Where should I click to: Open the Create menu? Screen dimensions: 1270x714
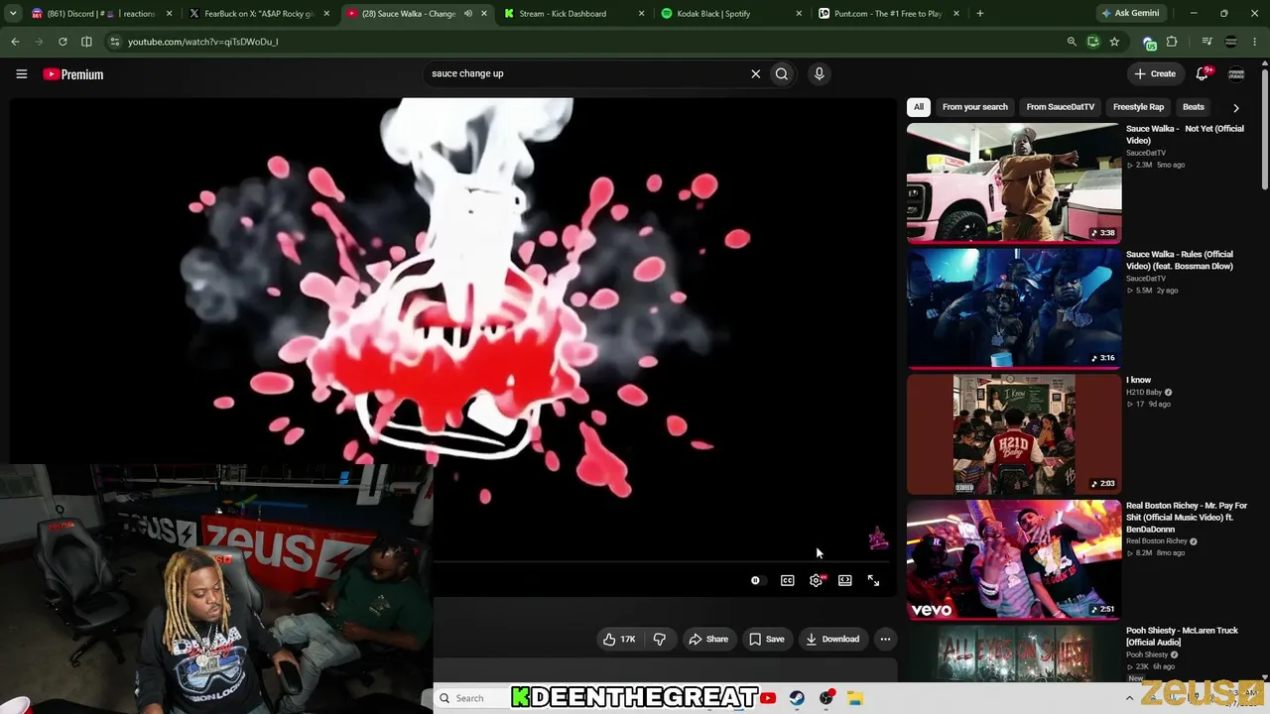1155,73
